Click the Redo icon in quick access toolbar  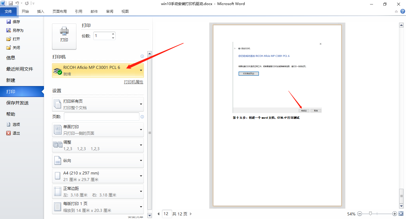point(27,3)
